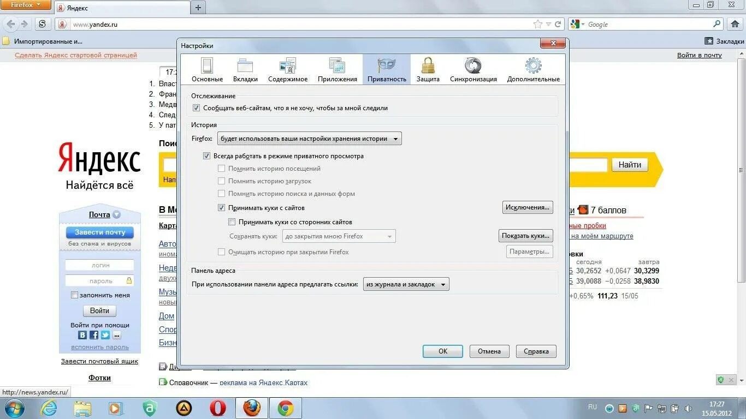Switch to the Синхронизация settings tab
The width and height of the screenshot is (746, 419).
tap(473, 69)
